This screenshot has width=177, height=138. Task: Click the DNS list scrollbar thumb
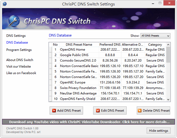[x=168, y=55]
